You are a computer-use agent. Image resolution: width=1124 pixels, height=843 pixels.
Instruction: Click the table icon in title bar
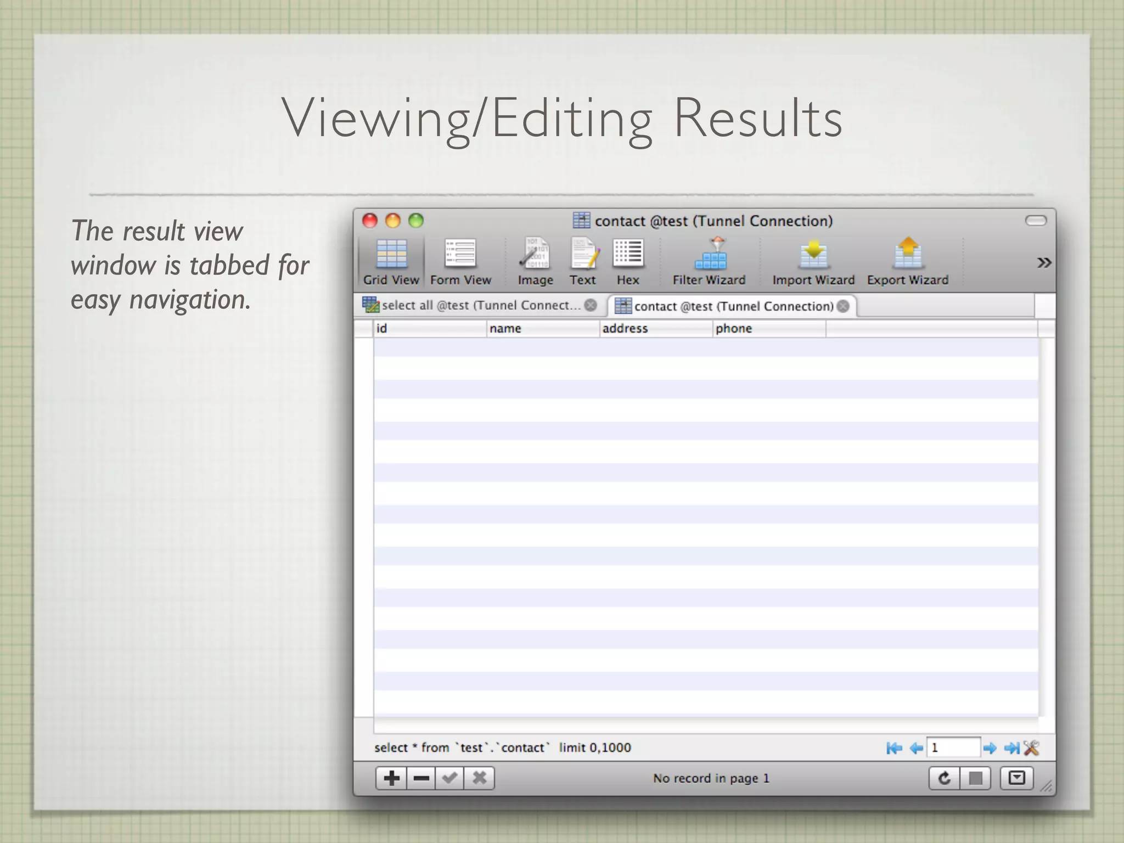[x=581, y=221]
